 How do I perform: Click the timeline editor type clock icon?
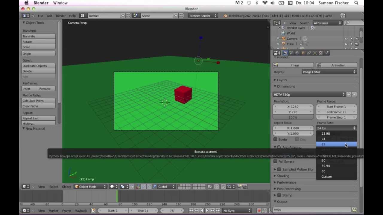[x=26, y=211]
